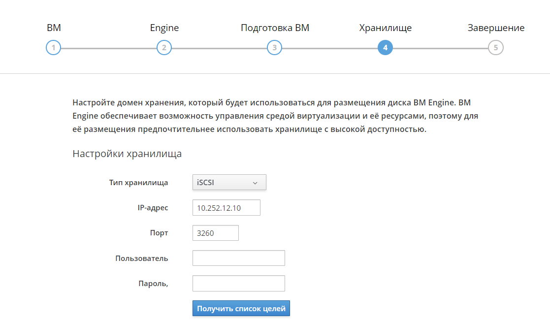Image resolution: width=550 pixels, height=323 pixels.
Task: Select the active step 4 circle
Action: [385, 48]
